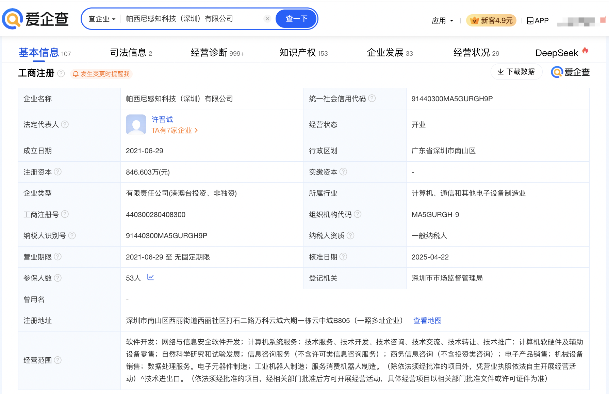609x394 pixels.
Task: Open the 查企业 search type dropdown
Action: pos(101,19)
